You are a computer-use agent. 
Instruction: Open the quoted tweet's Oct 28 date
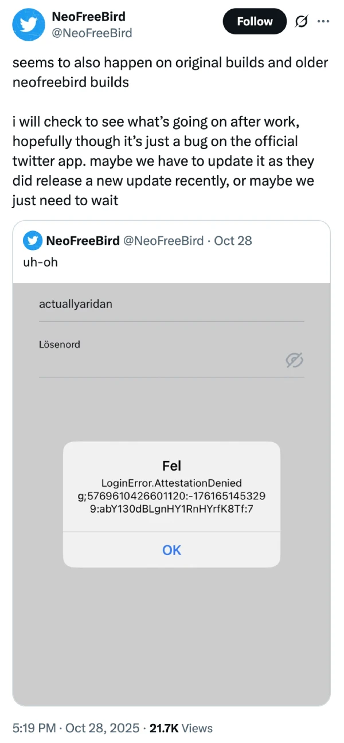tap(233, 241)
